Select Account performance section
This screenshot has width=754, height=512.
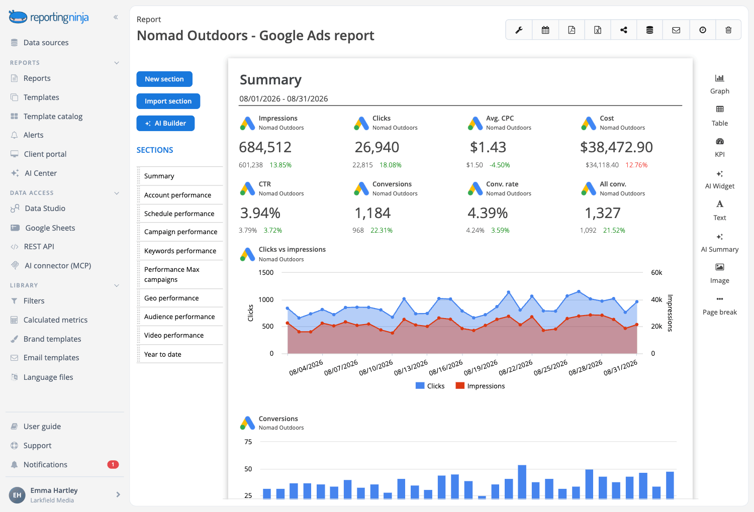[x=180, y=195]
